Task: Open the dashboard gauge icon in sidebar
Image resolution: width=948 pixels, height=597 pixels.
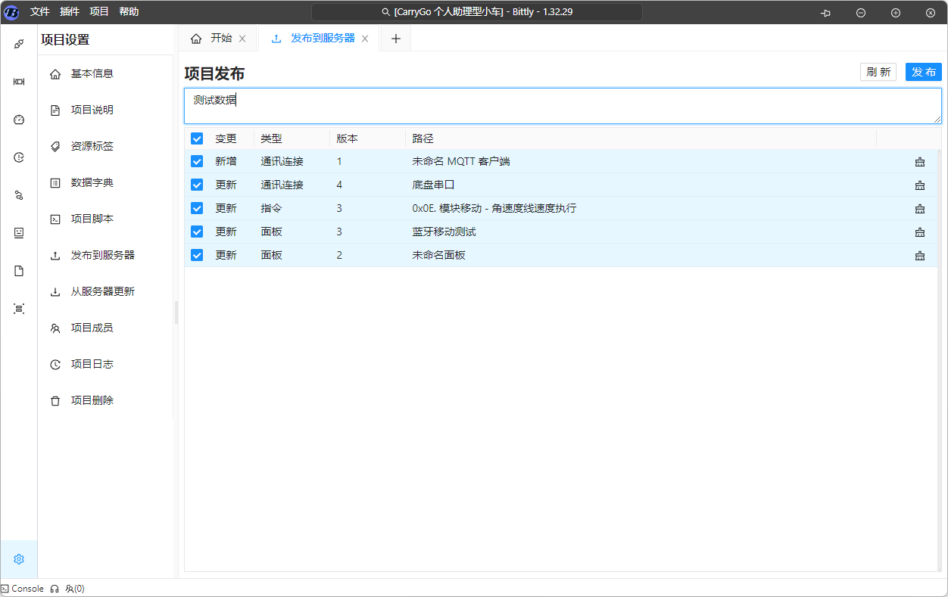Action: pos(19,120)
